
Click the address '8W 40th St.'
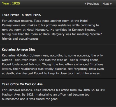point(86,90)
